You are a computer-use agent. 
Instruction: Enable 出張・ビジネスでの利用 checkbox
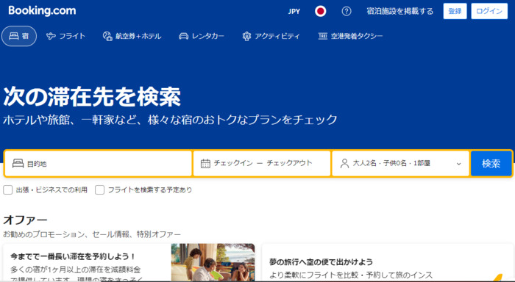tap(8, 190)
